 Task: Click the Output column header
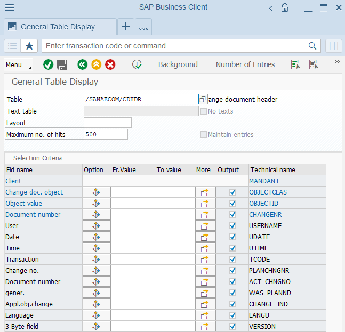tap(232, 170)
